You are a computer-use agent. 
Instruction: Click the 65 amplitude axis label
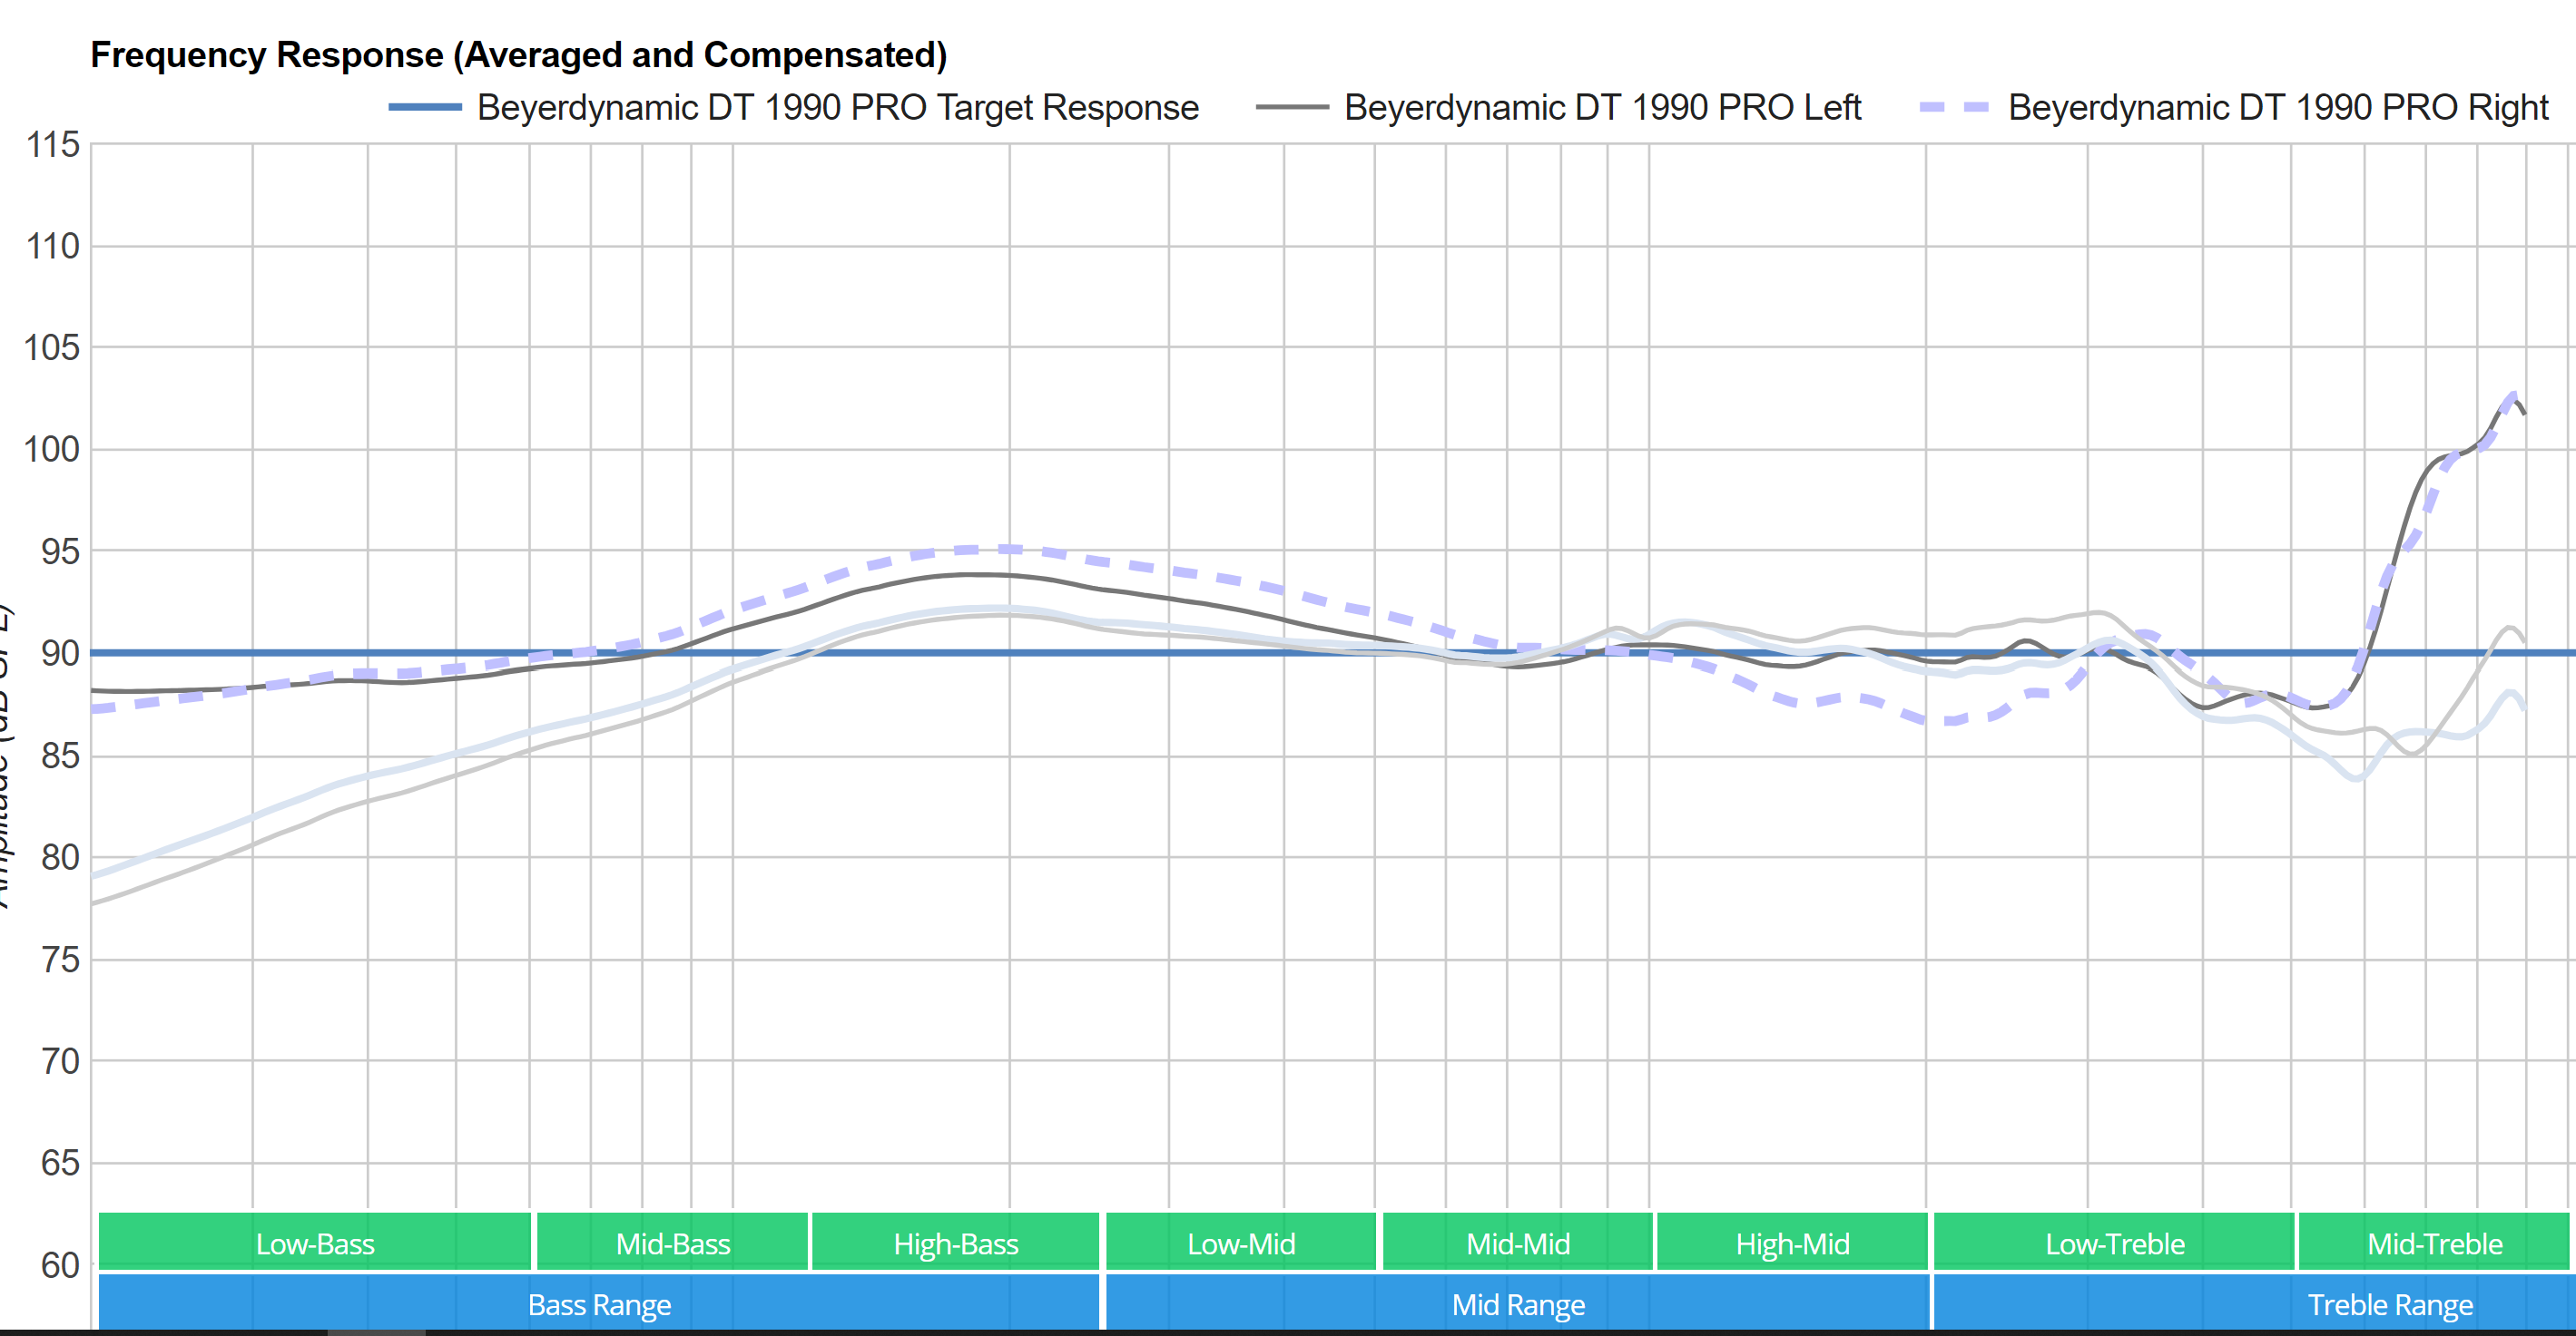(x=60, y=1163)
